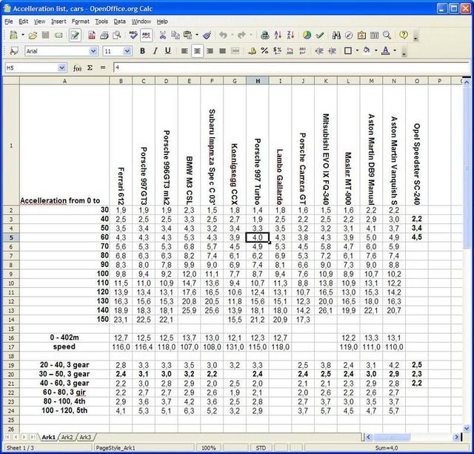Image resolution: width=474 pixels, height=454 pixels.
Task: Click the Cut scissors icon
Action: 163,36
